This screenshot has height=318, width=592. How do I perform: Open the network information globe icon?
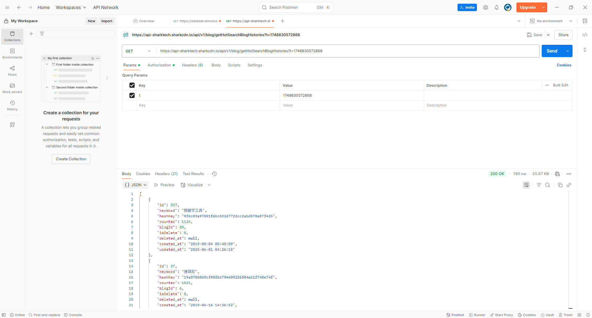tap(557, 174)
